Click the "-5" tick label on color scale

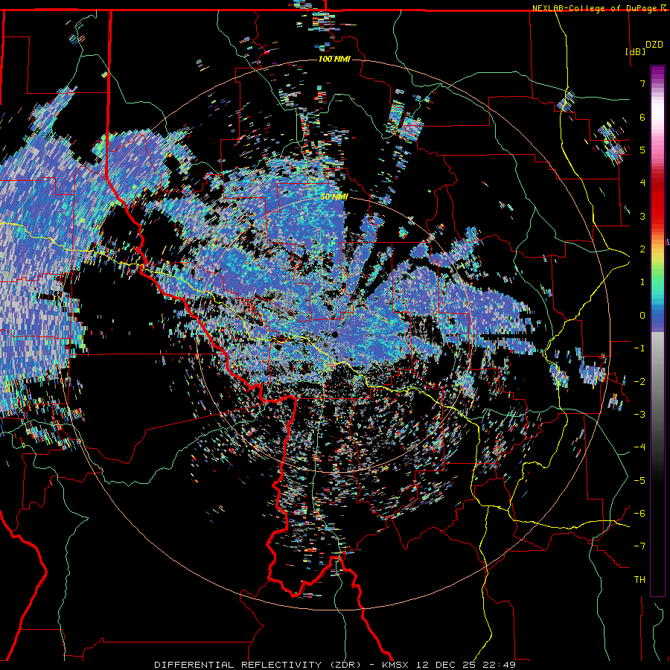point(639,481)
